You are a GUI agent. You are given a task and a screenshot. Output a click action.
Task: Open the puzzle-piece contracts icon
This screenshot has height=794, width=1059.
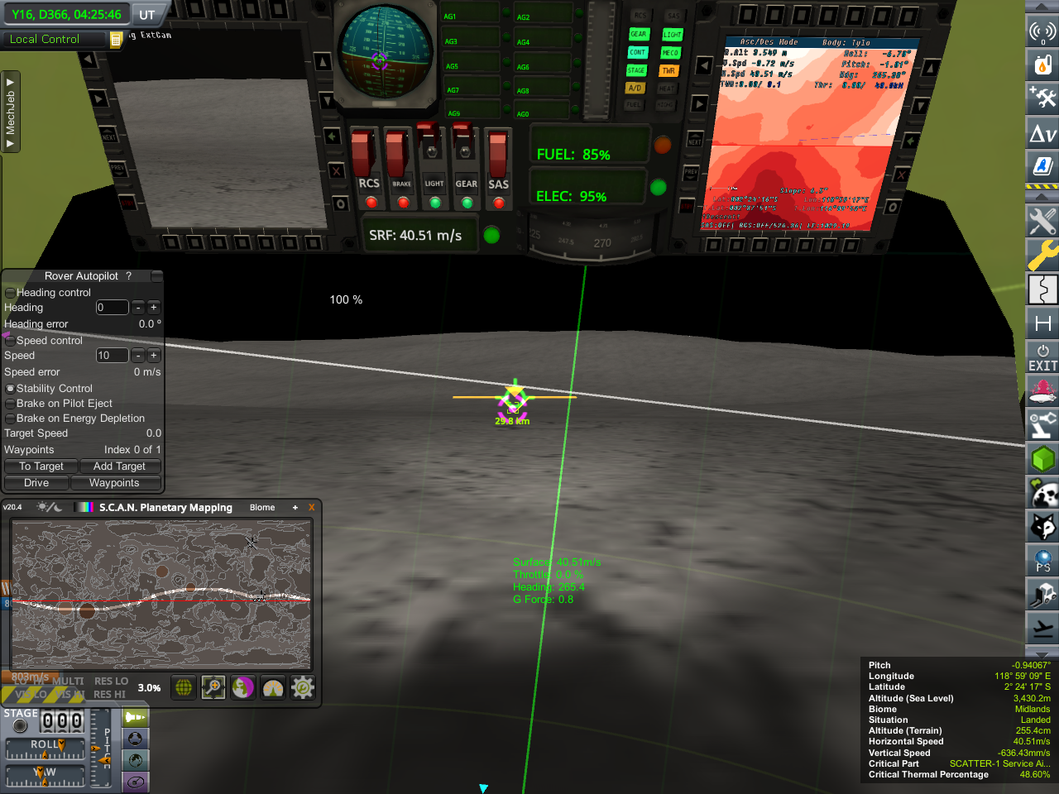tap(1042, 289)
